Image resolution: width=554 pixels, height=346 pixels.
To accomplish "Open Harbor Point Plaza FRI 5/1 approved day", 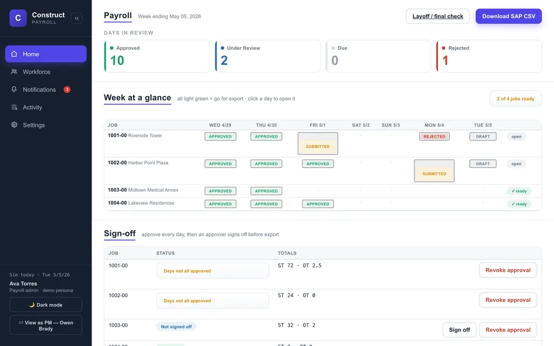I will [317, 164].
